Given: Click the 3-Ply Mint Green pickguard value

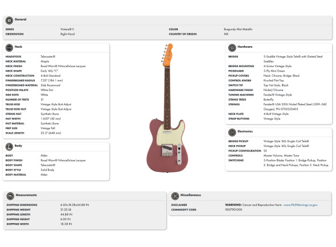Looking at the screenshot, I should click(274, 71).
